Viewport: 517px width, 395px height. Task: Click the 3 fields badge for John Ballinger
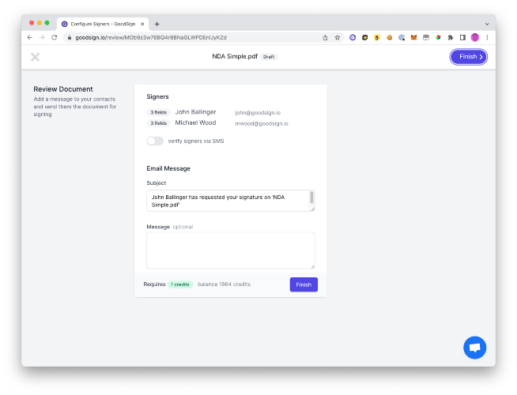[159, 112]
